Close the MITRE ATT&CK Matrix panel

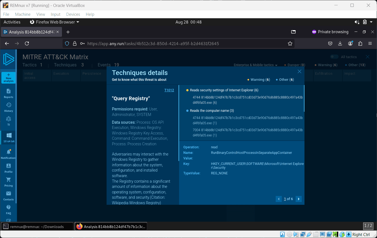tap(368, 57)
